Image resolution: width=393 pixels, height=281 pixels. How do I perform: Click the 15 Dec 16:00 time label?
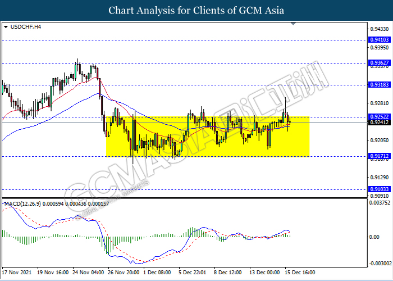pos(299,273)
